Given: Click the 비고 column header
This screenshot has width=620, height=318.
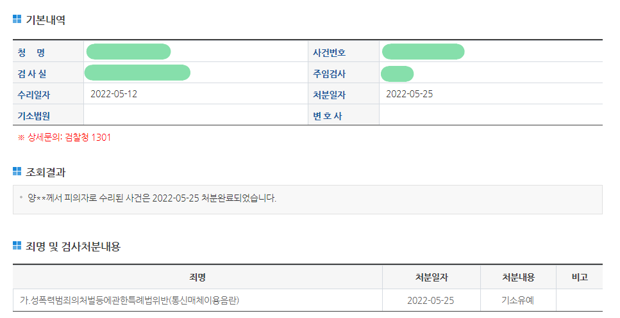Looking at the screenshot, I should point(579,277).
